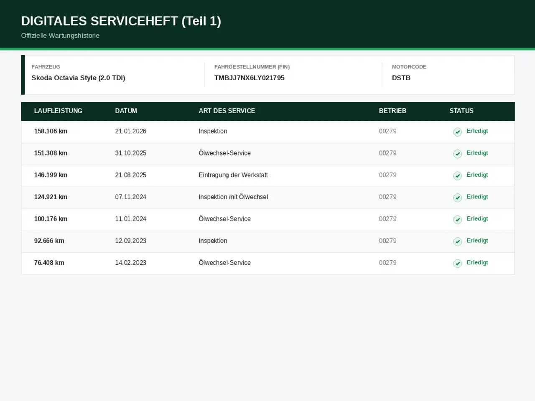Select the chassis number TMBJJ7NX6LY021795
Viewport: 535px width, 401px height.
250,78
